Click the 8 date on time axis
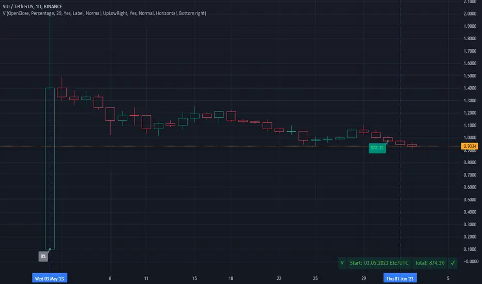This screenshot has width=482, height=284. pyautogui.click(x=110, y=278)
